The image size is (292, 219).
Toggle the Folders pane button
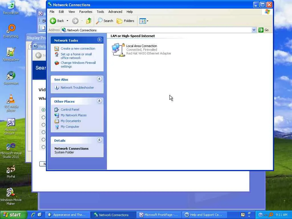point(125,21)
